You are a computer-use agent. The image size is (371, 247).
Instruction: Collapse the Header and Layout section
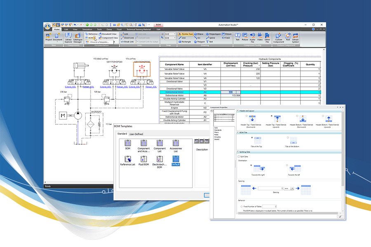238,111
